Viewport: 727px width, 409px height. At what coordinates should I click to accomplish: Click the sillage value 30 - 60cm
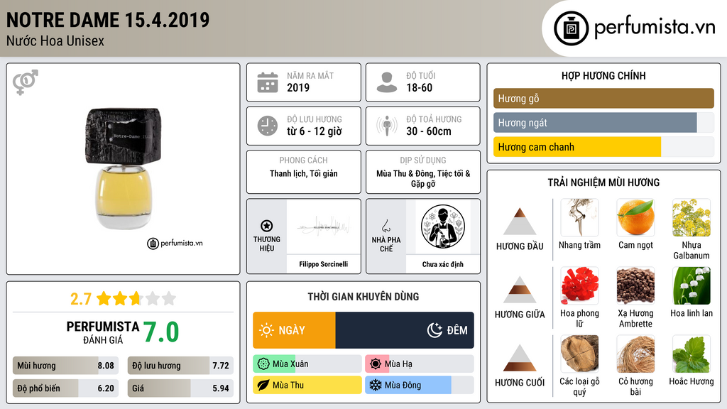pyautogui.click(x=429, y=131)
